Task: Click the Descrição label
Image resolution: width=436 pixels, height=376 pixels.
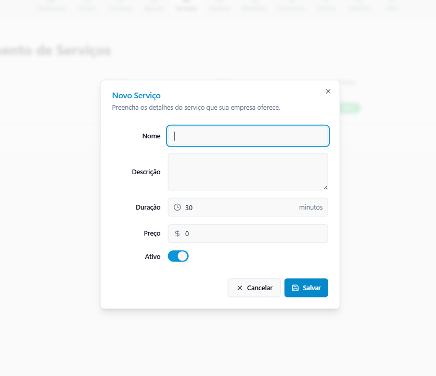Action: click(146, 172)
